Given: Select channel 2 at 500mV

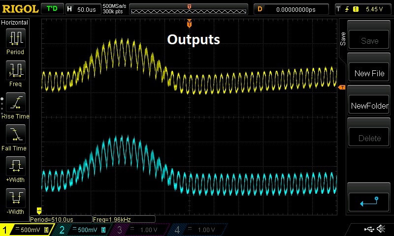Looking at the screenshot, I should [82, 230].
